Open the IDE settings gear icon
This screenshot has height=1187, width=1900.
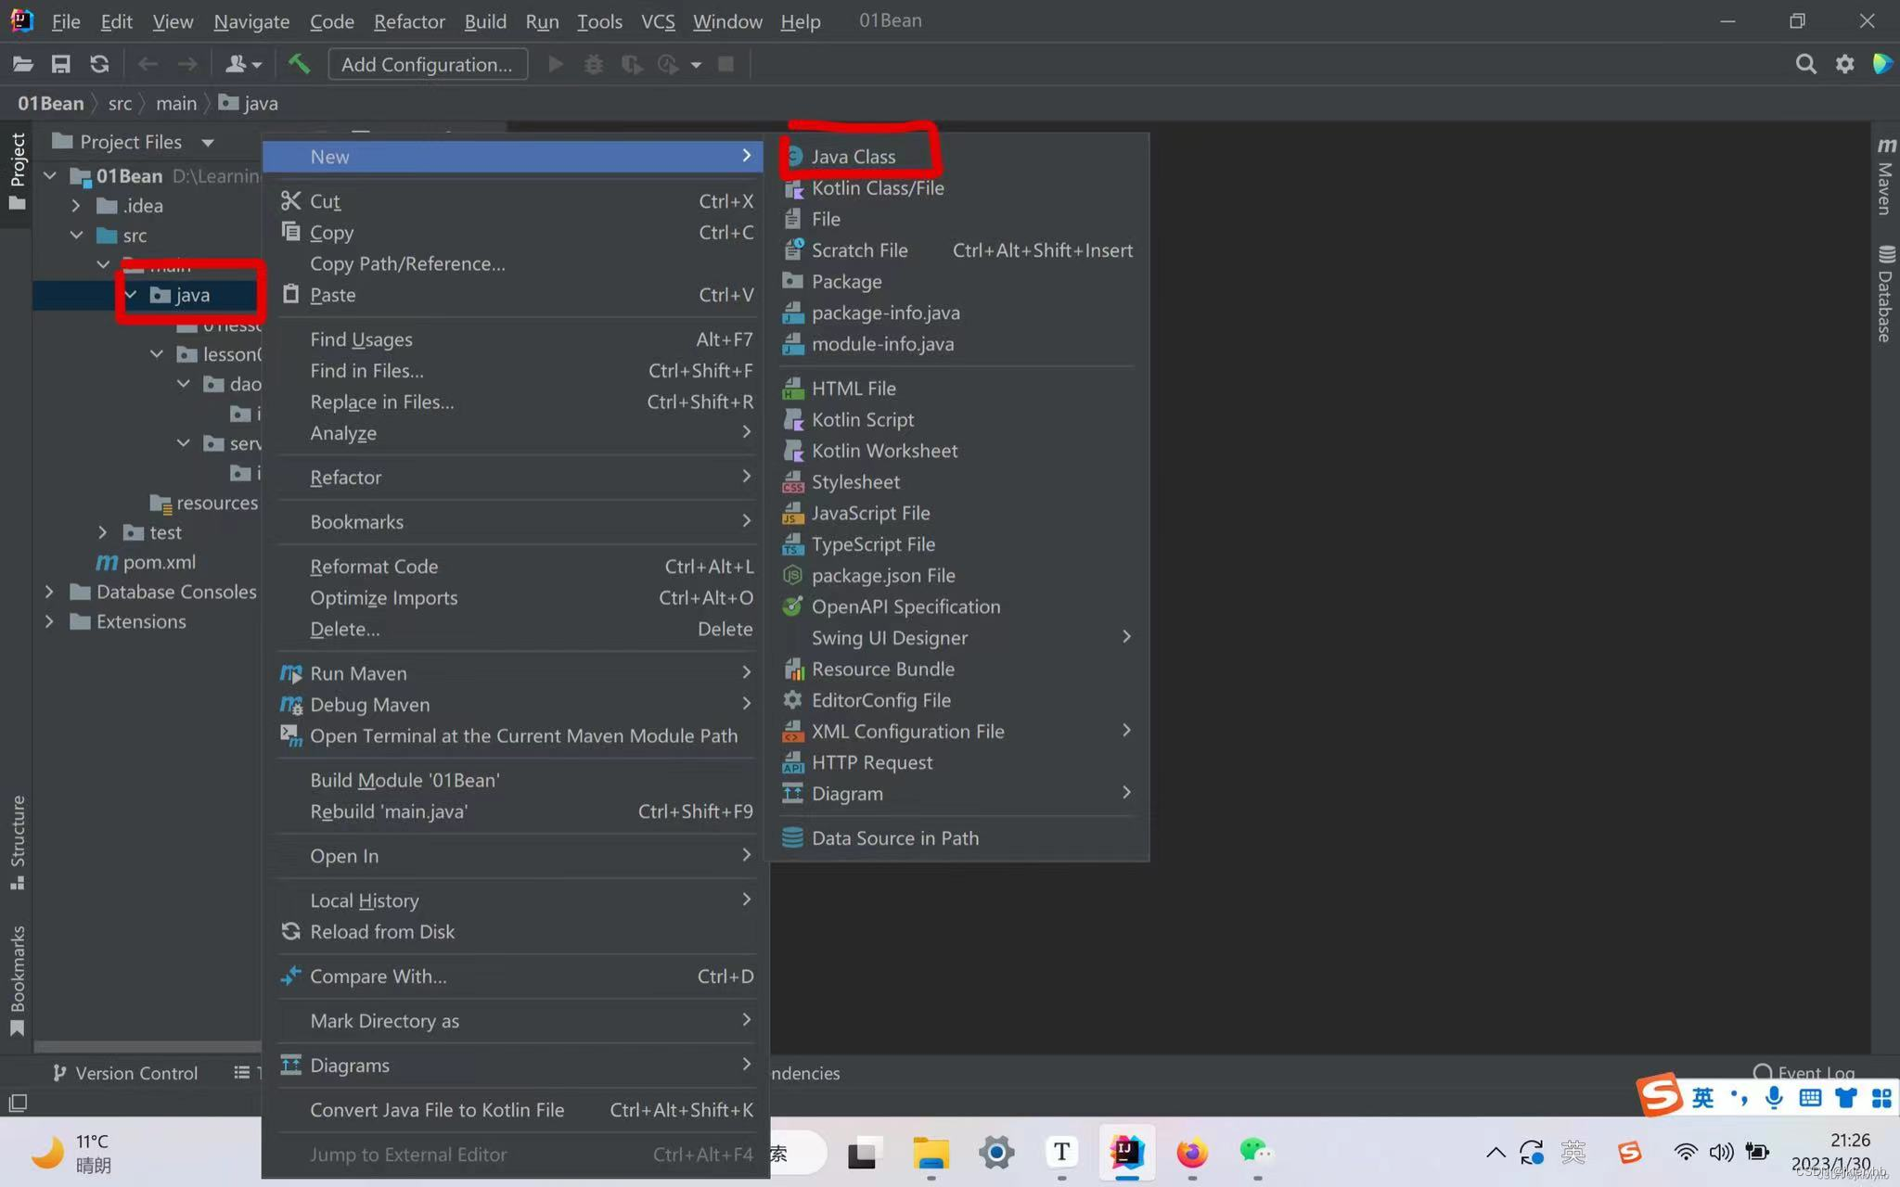(1844, 64)
